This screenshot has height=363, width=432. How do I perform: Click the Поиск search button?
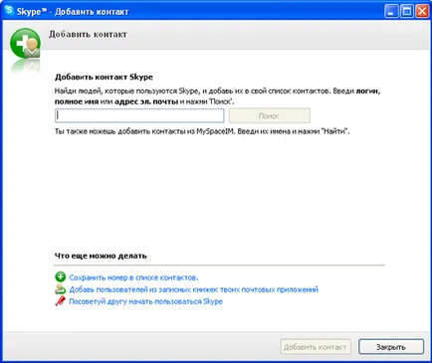(270, 115)
